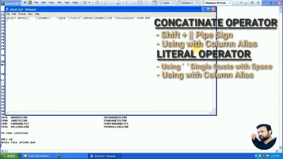Click the 'Wrote file afiedt.buf' line
Viewport: 283px width, 159px height.
click(18, 142)
